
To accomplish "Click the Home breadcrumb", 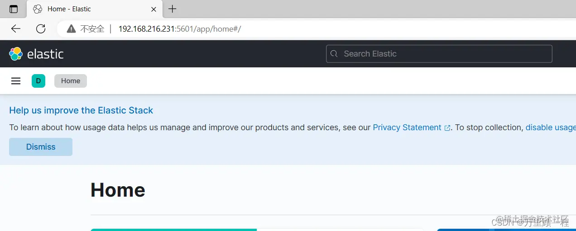I will click(71, 81).
